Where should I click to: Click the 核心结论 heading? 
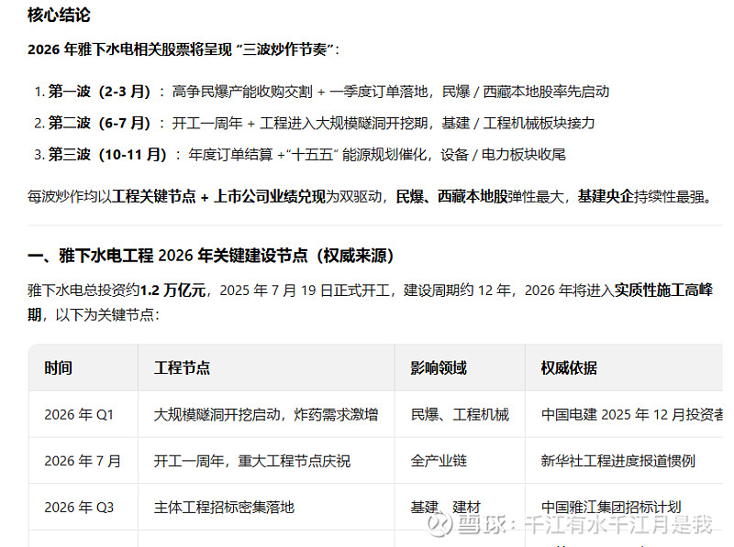pos(59,15)
